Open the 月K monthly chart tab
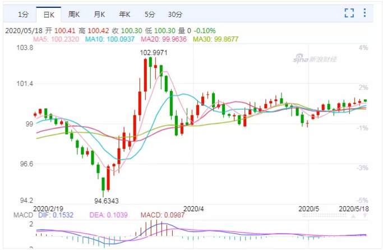The height and width of the screenshot is (250, 383). click(x=99, y=15)
